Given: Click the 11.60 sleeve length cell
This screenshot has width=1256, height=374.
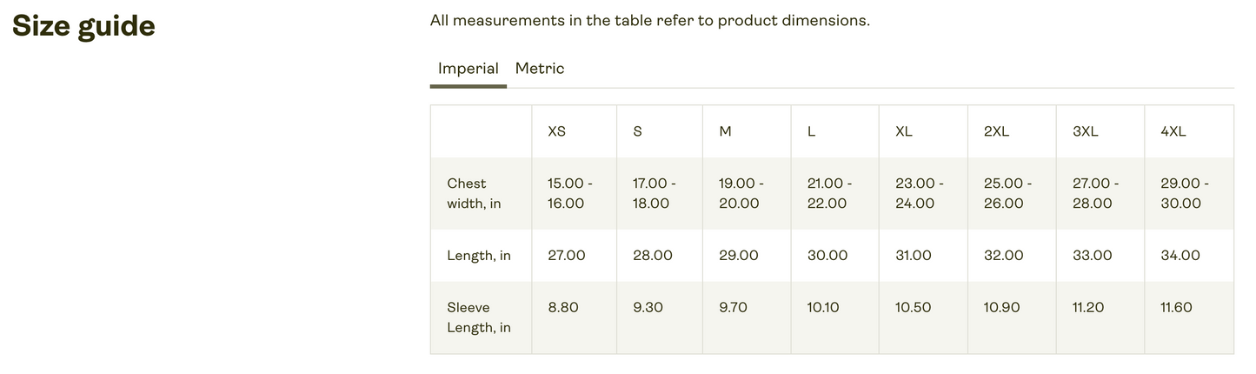Looking at the screenshot, I should click(1176, 307).
